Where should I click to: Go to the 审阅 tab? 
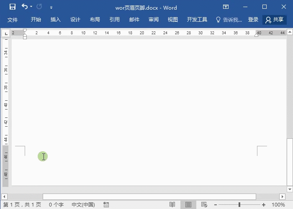(x=154, y=19)
